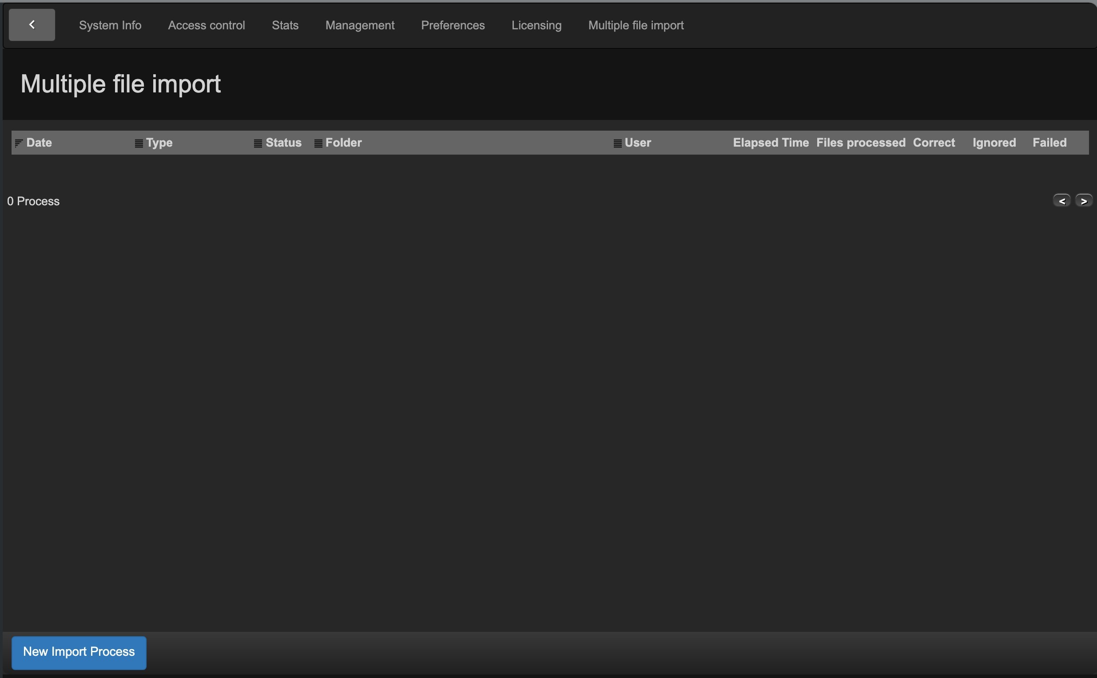Image resolution: width=1097 pixels, height=678 pixels.
Task: Go to the previous page of processes
Action: (x=1061, y=201)
